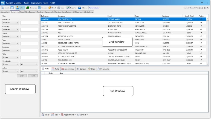
Task: Sort grid by Postcode column header
Action: pyautogui.click(x=172, y=16)
